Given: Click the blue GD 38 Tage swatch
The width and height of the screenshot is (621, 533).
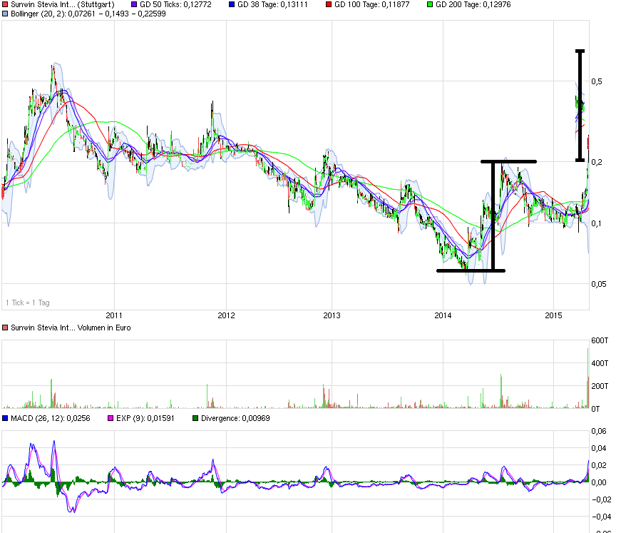Looking at the screenshot, I should 232,4.
